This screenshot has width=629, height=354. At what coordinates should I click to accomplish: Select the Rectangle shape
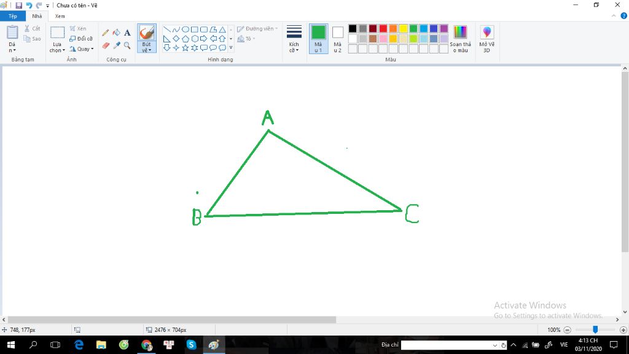click(x=195, y=29)
